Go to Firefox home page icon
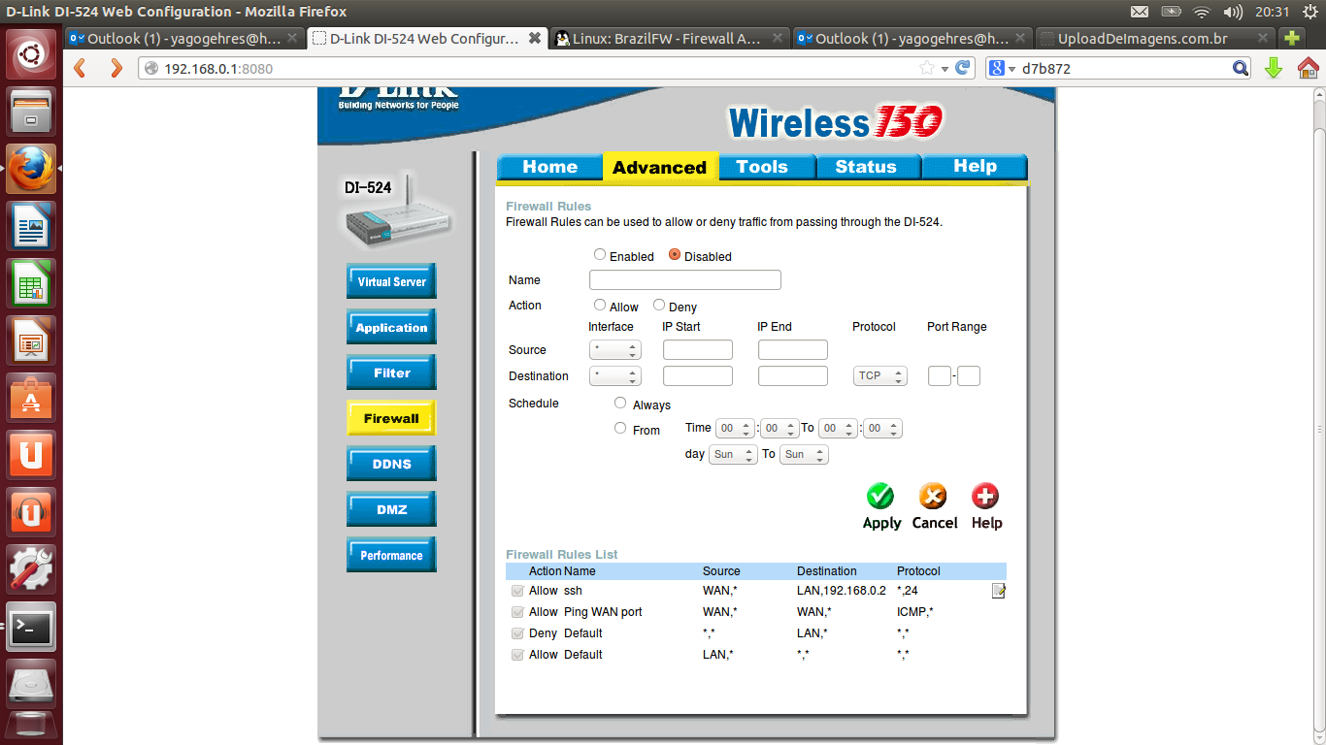This screenshot has width=1326, height=745. (1308, 68)
